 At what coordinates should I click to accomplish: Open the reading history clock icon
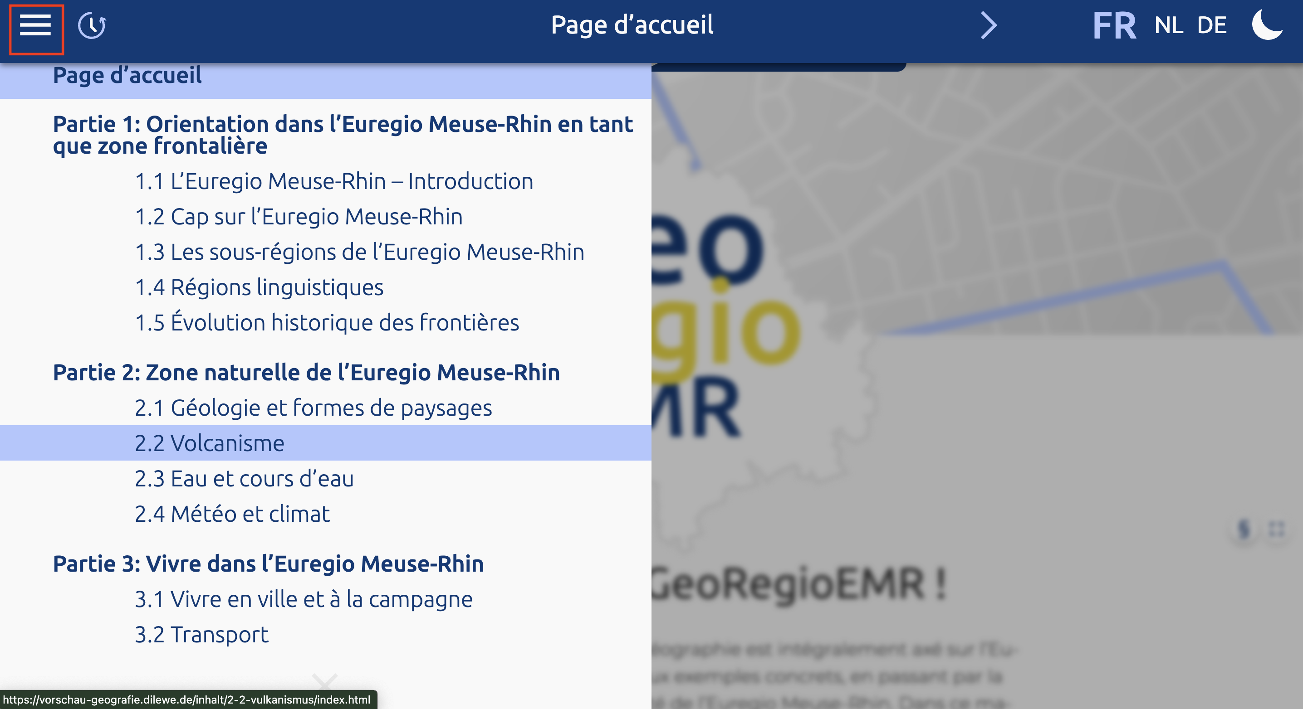(92, 26)
